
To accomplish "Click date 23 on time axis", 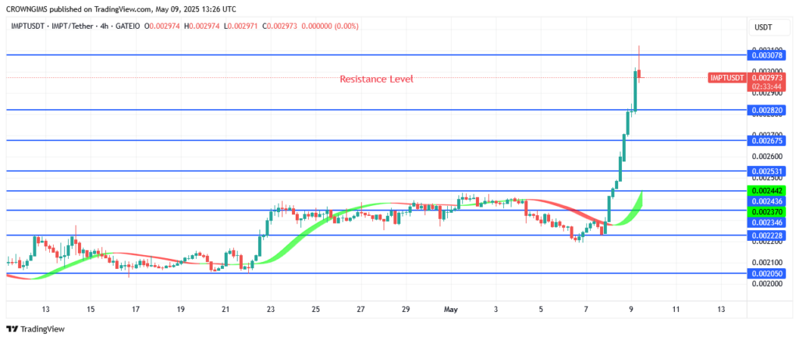I will [271, 310].
